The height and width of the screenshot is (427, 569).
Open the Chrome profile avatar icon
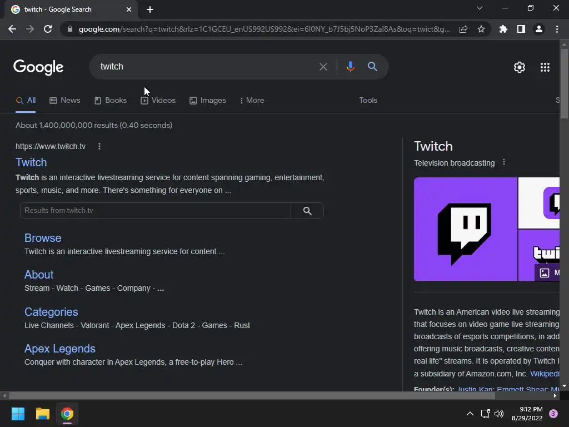point(539,29)
